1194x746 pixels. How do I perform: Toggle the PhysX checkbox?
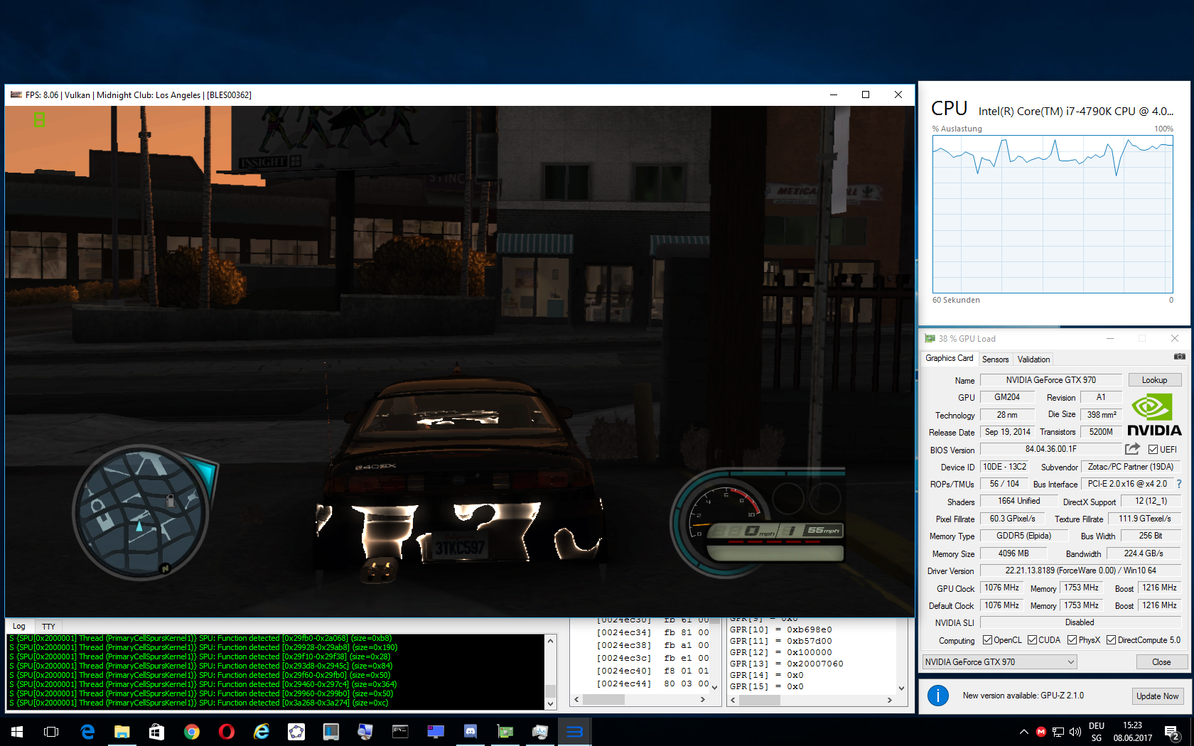point(1072,640)
